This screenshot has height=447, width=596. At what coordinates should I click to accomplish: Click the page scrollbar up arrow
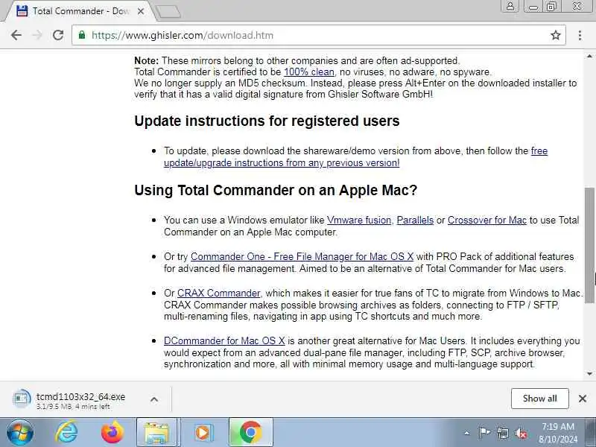pos(589,57)
